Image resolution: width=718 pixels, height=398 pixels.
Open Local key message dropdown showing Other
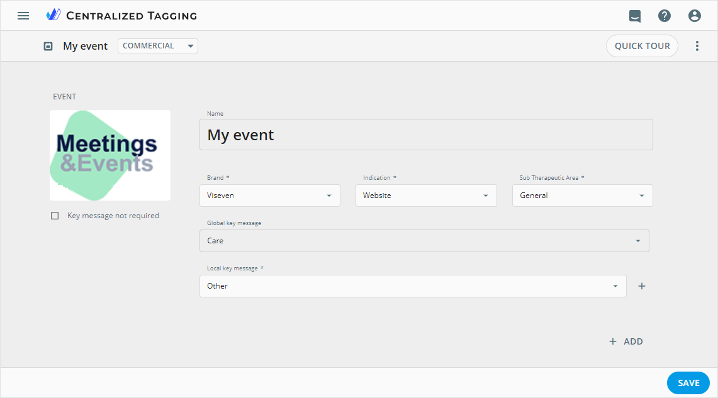pyautogui.click(x=412, y=286)
